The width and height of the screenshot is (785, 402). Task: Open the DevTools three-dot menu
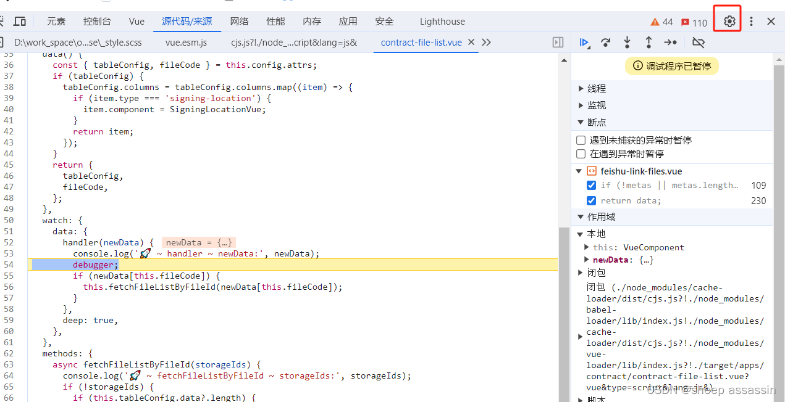[x=751, y=20]
